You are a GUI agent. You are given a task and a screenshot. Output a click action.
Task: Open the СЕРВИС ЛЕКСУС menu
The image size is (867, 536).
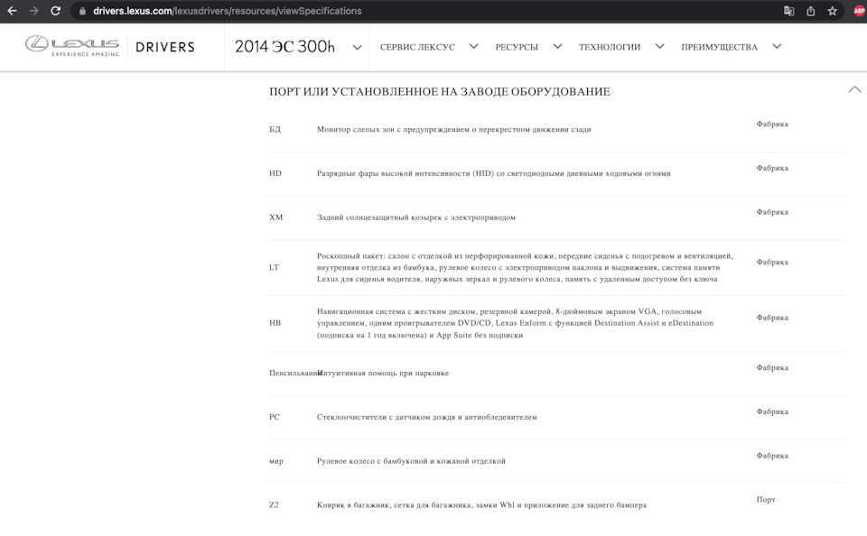[x=417, y=48]
